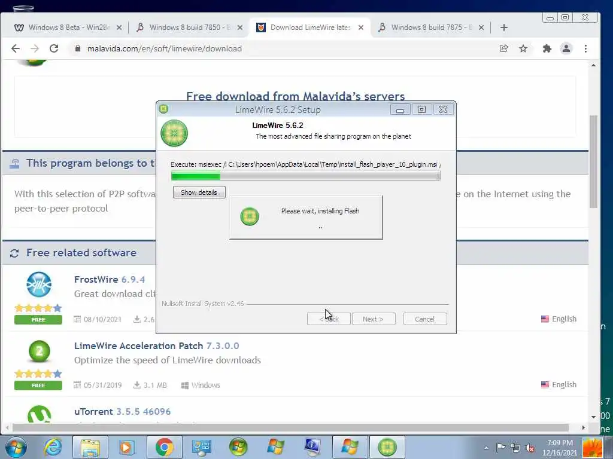Click the Windows platform label
Image resolution: width=613 pixels, height=459 pixels.
coord(201,385)
